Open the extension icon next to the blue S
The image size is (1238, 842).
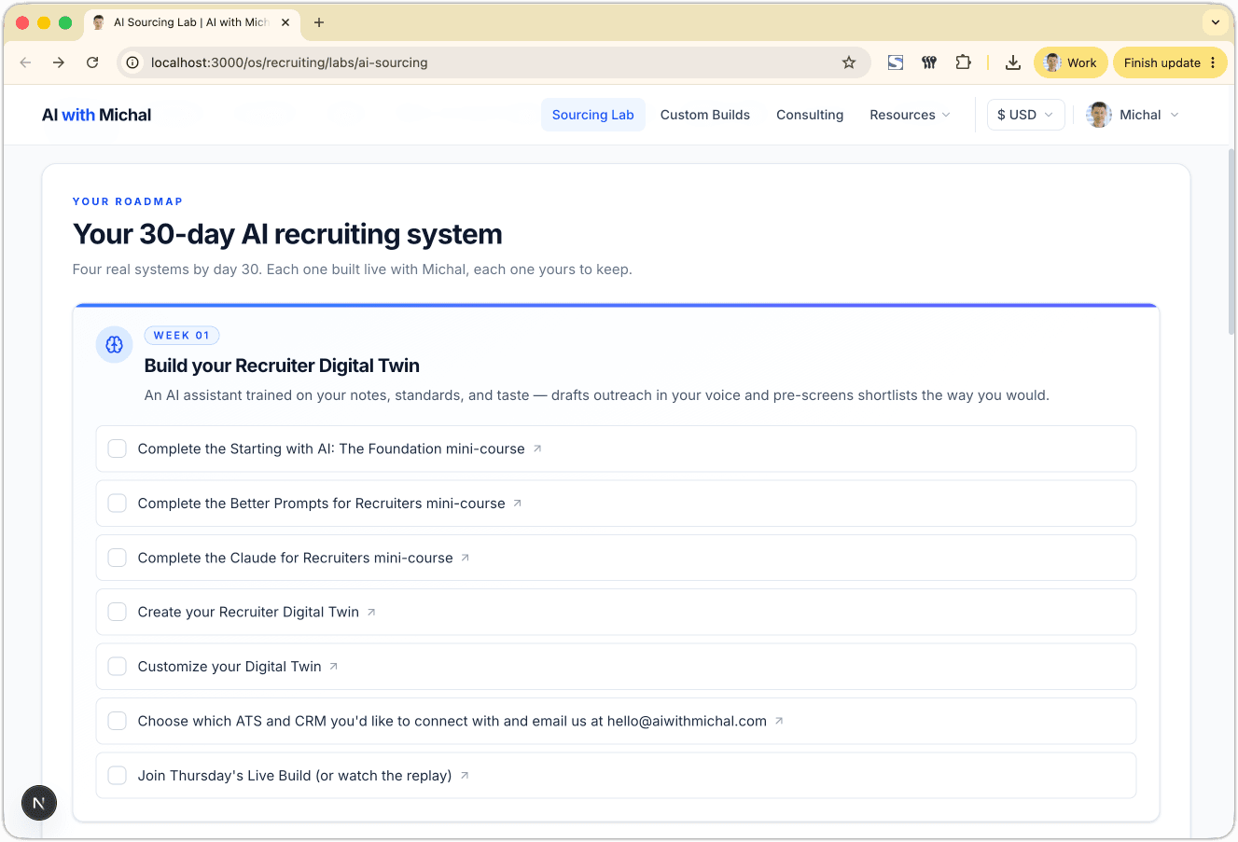point(929,62)
